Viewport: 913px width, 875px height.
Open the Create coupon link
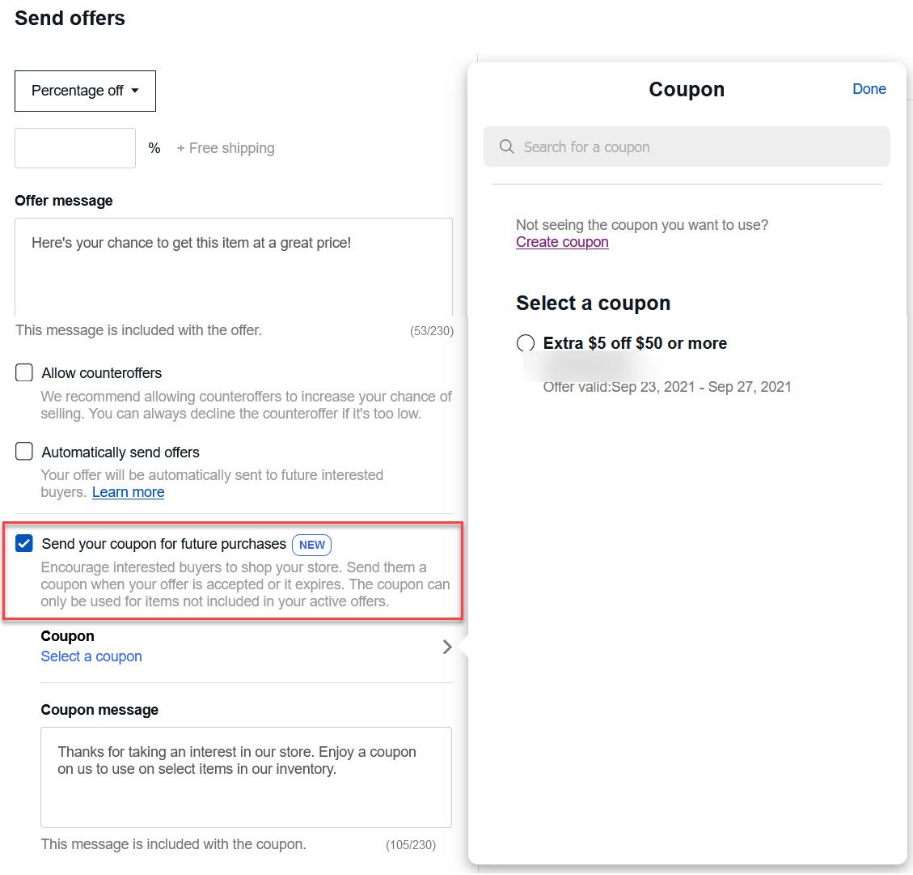point(562,242)
